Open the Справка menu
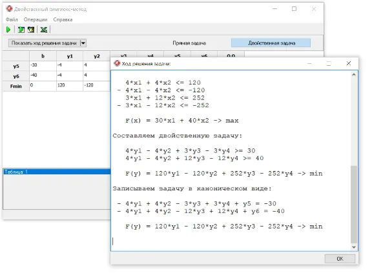The width and height of the screenshot is (372, 273). 63,19
